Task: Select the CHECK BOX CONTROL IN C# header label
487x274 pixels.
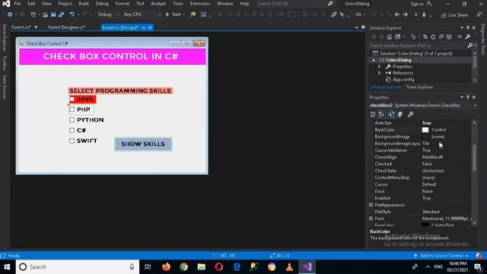Action: point(113,56)
